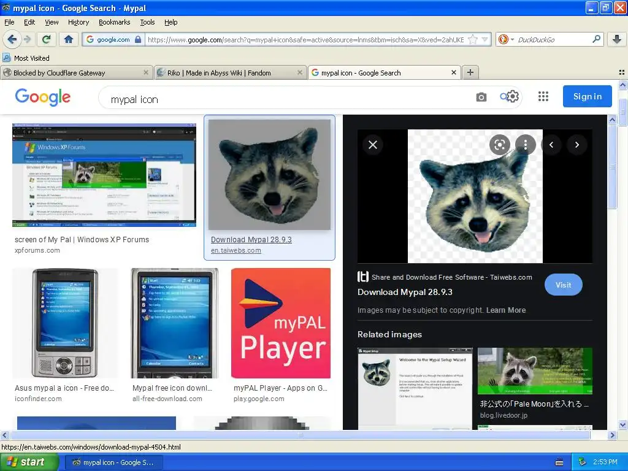The width and height of the screenshot is (628, 471).
Task: Open the Pale Moon blog.livedoor.jp related image
Action: [x=535, y=371]
